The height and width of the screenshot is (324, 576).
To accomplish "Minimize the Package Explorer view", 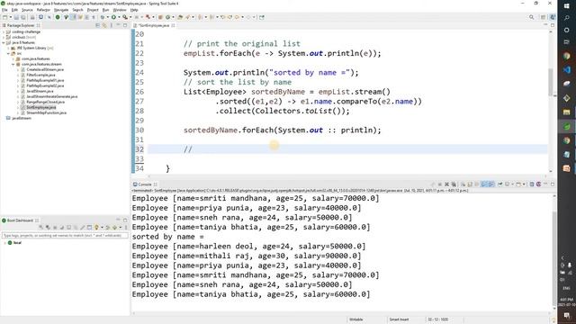I will pos(118,25).
